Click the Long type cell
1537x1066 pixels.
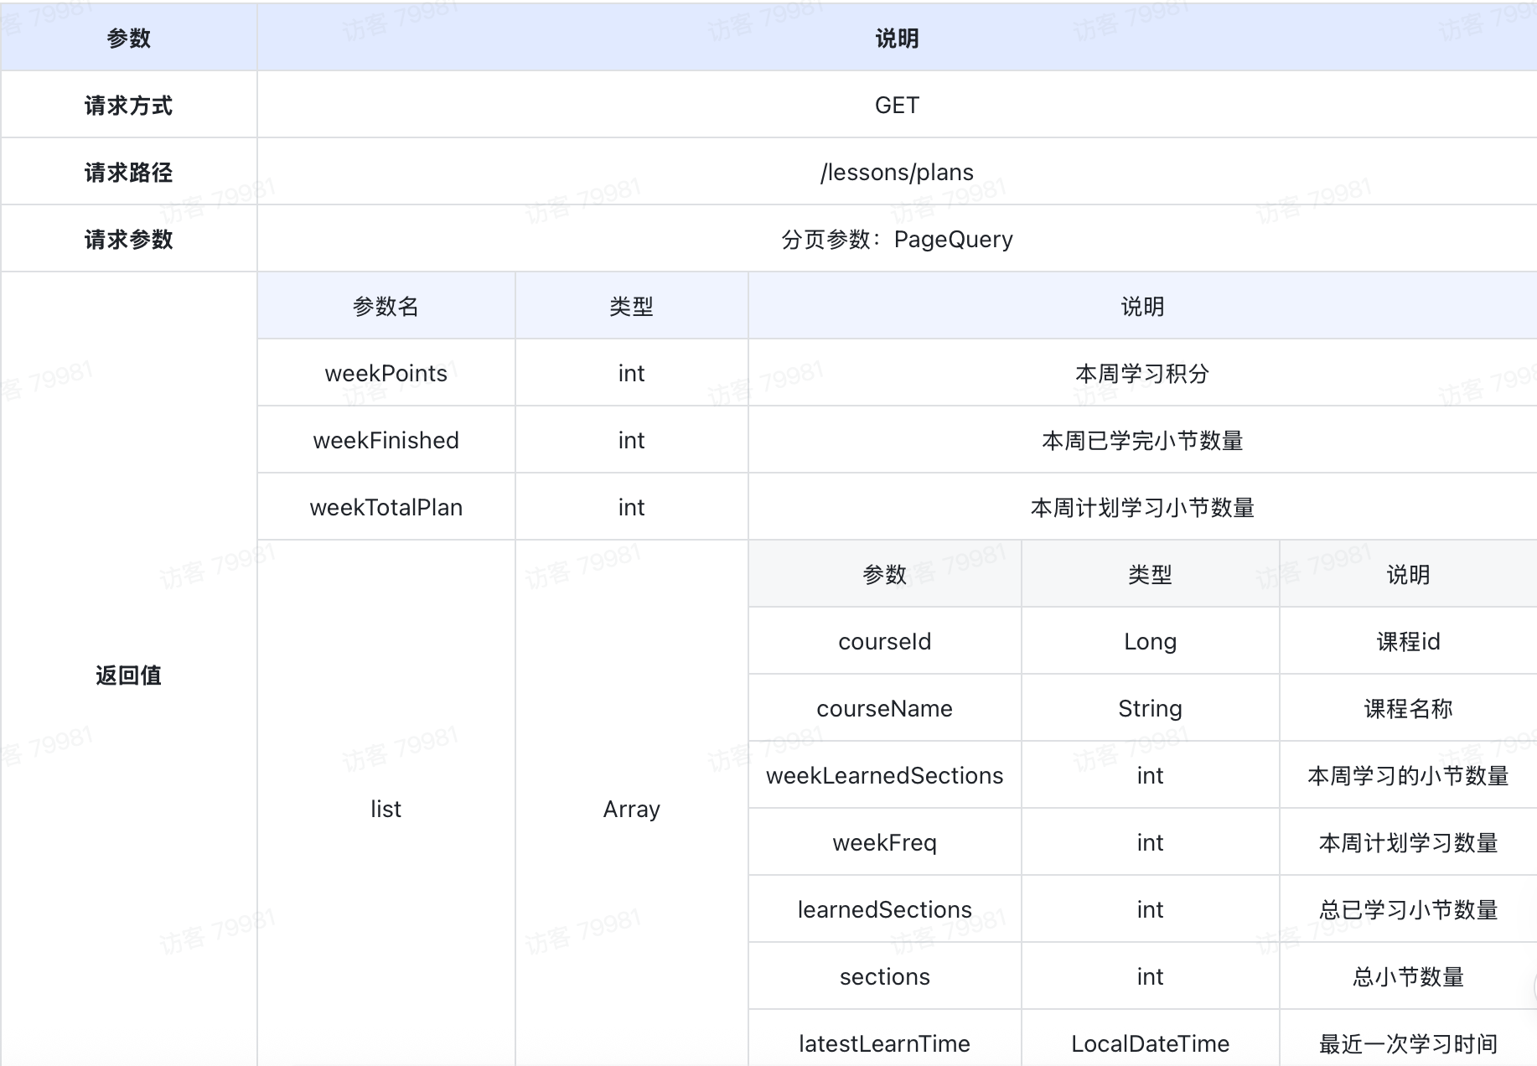pyautogui.click(x=1150, y=642)
